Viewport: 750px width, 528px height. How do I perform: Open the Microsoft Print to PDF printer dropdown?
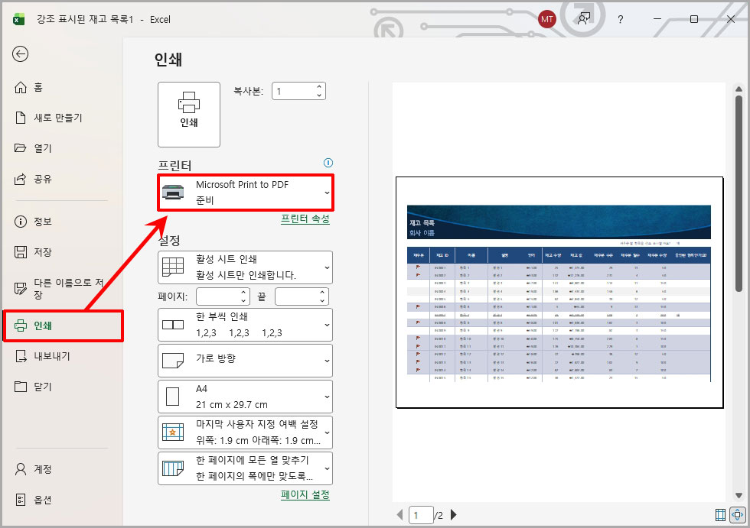[245, 191]
